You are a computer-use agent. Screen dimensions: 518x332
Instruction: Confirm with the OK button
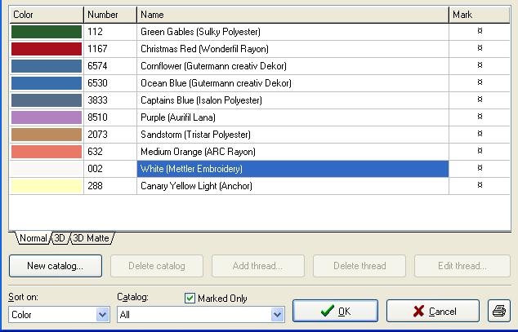click(x=335, y=311)
